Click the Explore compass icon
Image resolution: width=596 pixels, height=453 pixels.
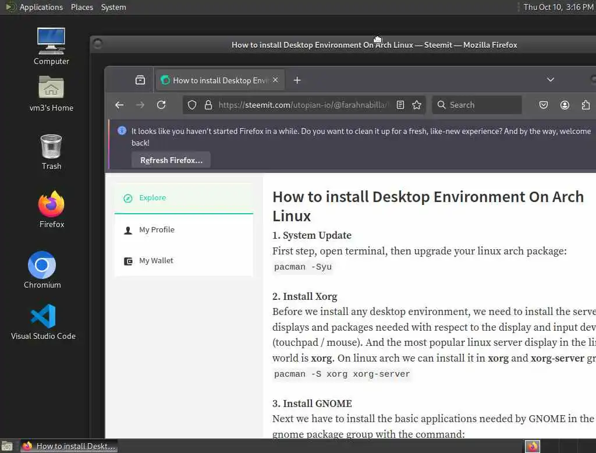(128, 198)
